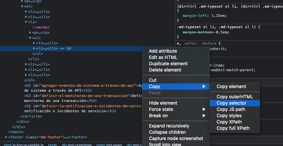Image resolution: width=283 pixels, height=146 pixels.
Task: Click the div.md-container breadcrumb
Action: (77, 145)
